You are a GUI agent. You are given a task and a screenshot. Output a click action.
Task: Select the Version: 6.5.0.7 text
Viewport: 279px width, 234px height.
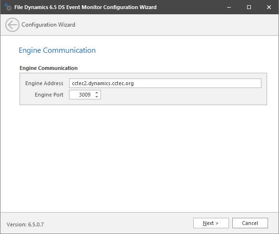25,224
